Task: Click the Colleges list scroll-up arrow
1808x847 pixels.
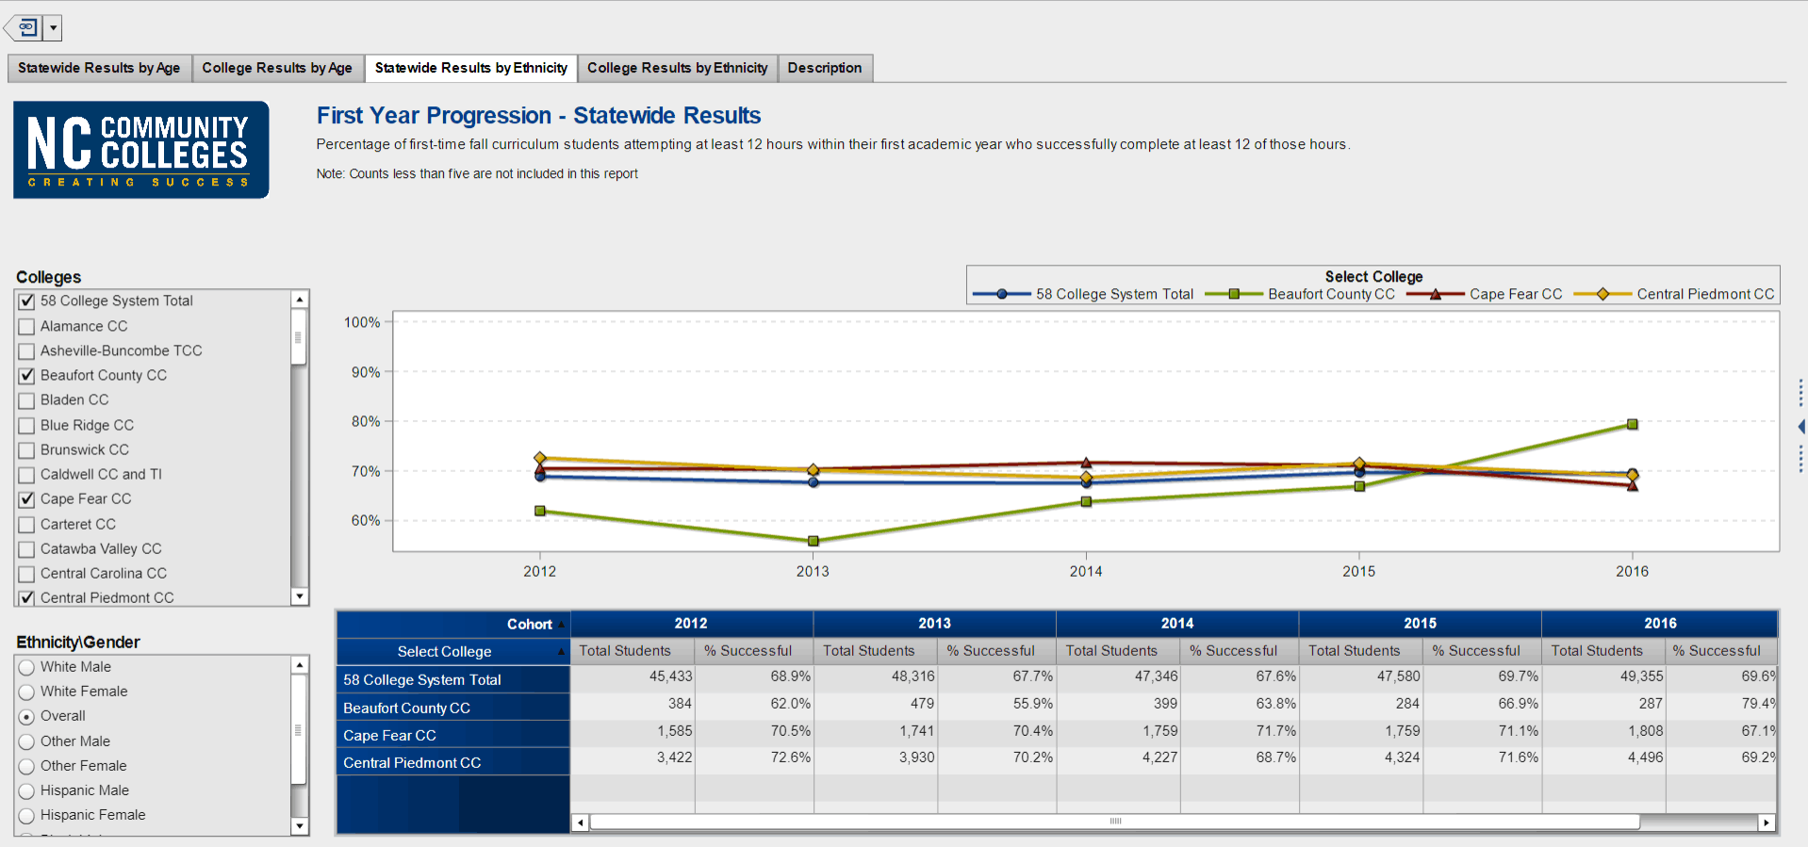Action: click(300, 300)
